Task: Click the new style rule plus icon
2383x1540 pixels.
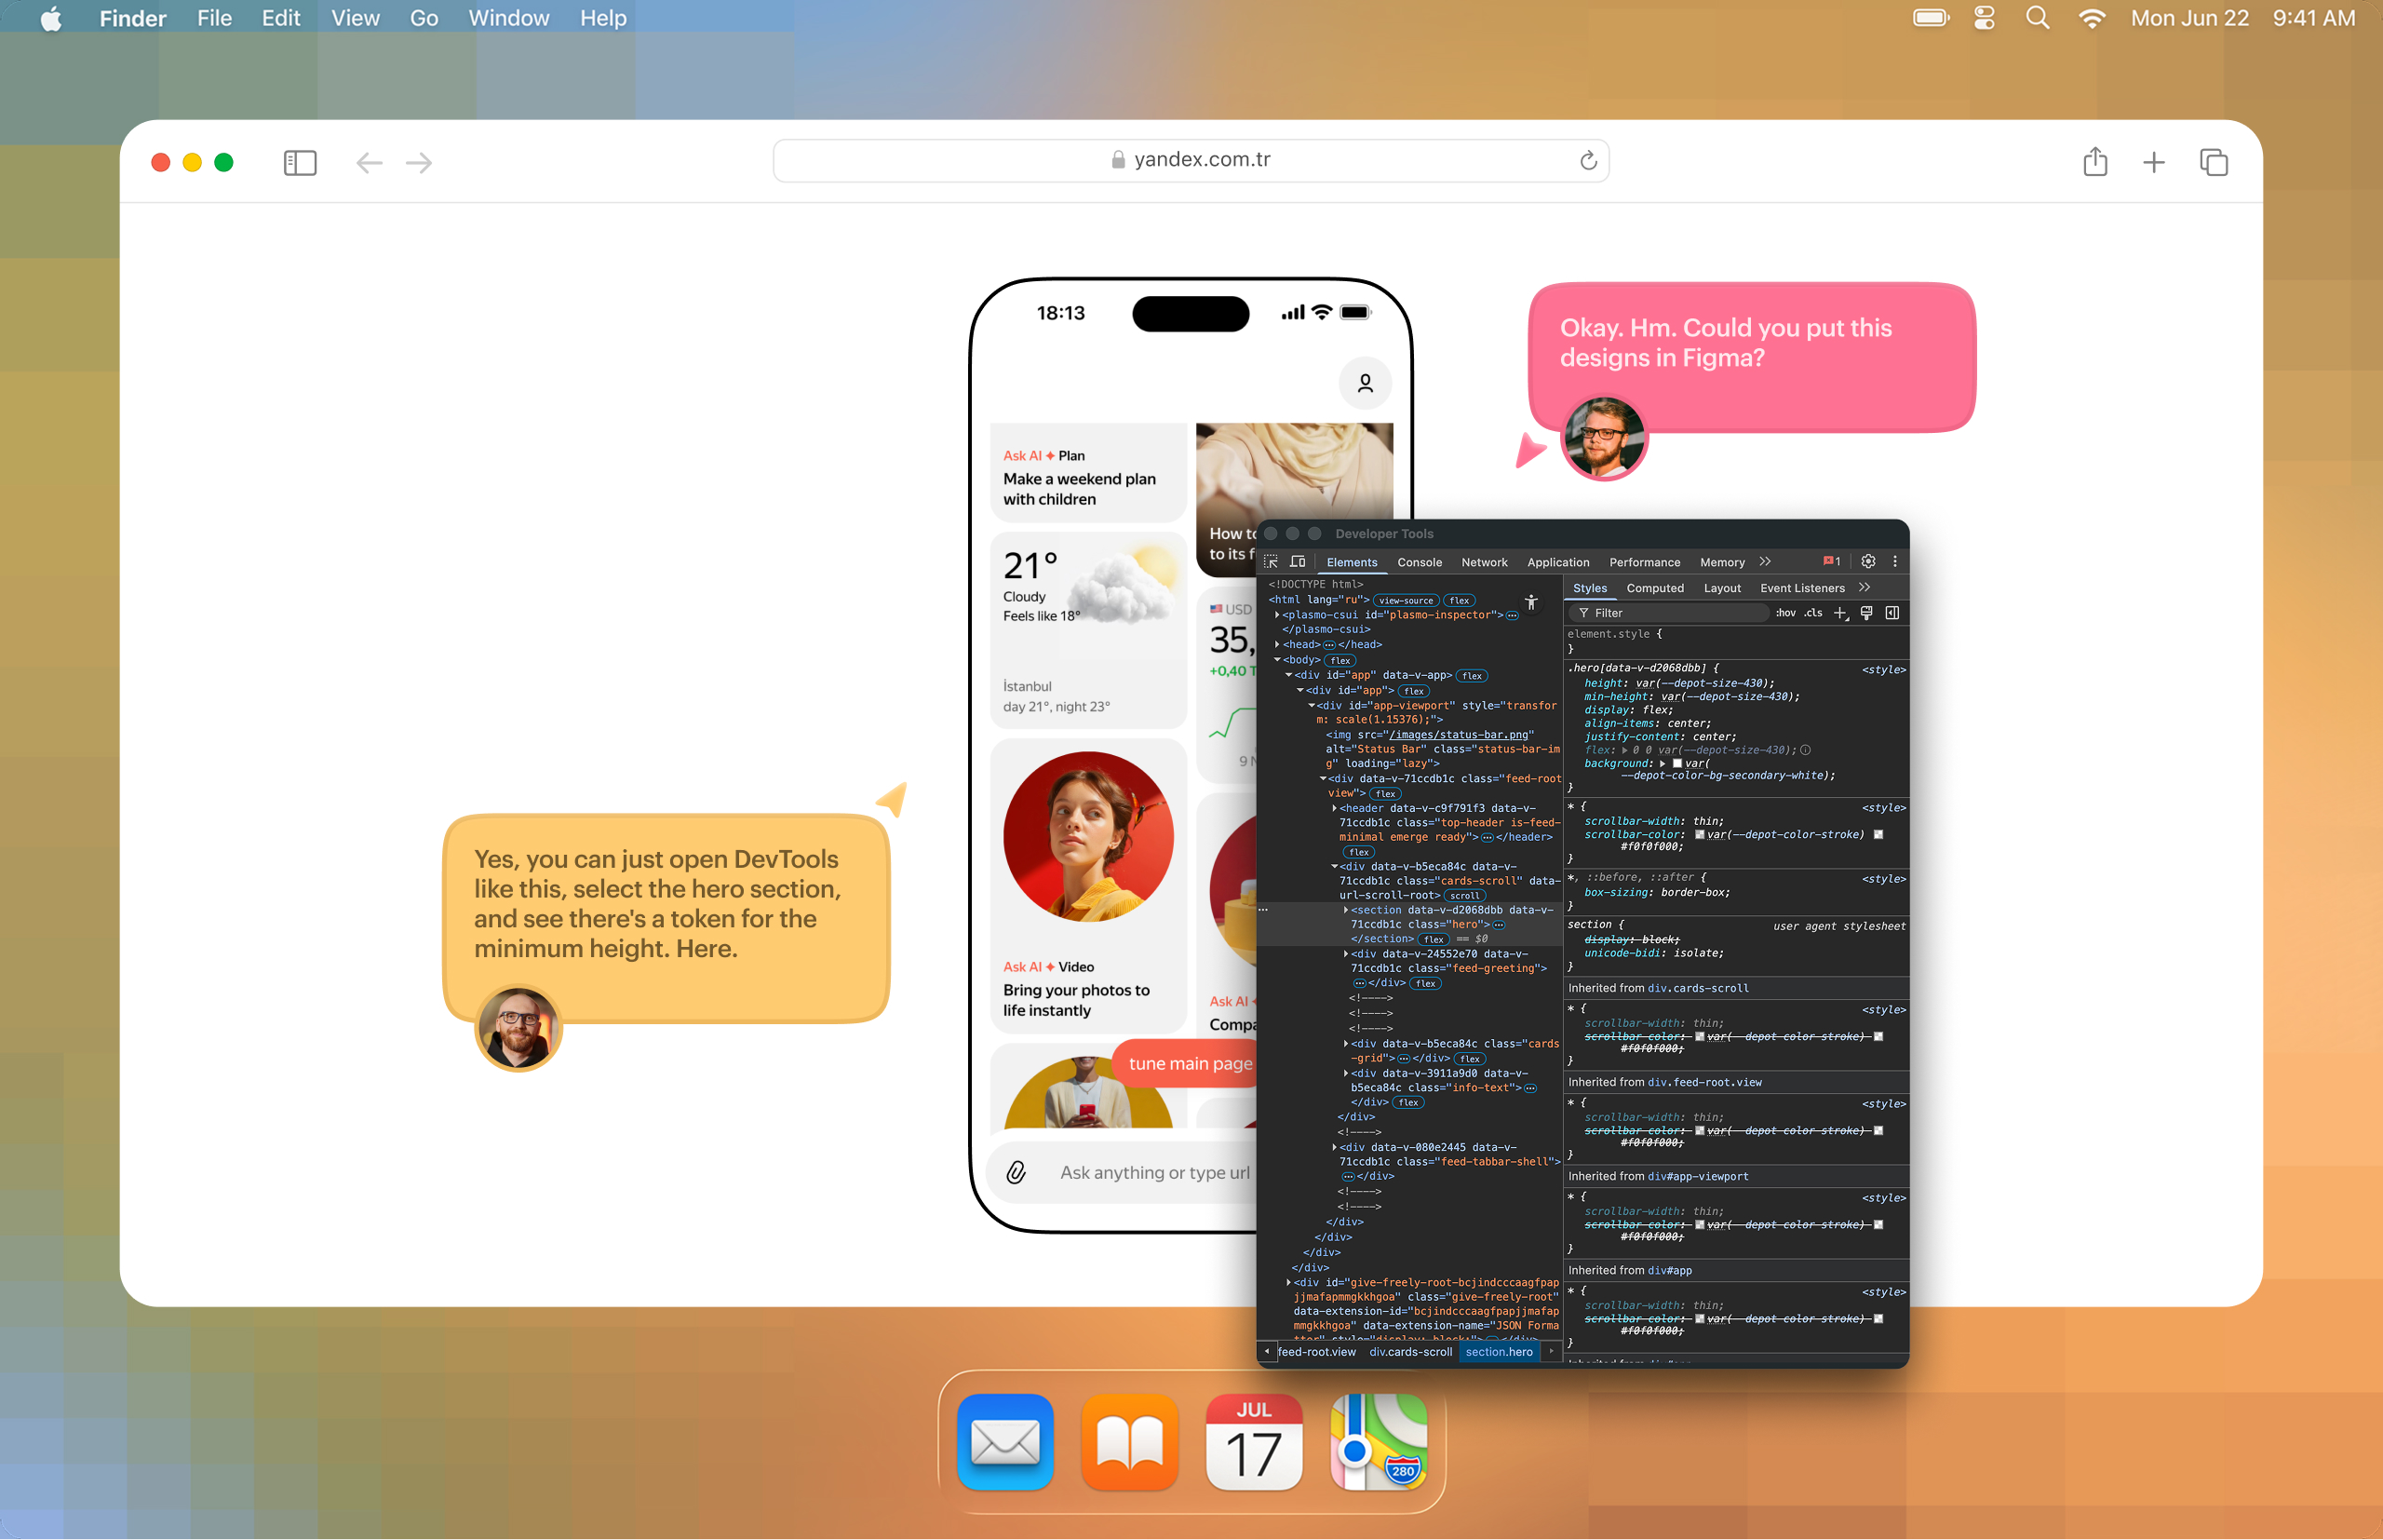Action: (1840, 613)
